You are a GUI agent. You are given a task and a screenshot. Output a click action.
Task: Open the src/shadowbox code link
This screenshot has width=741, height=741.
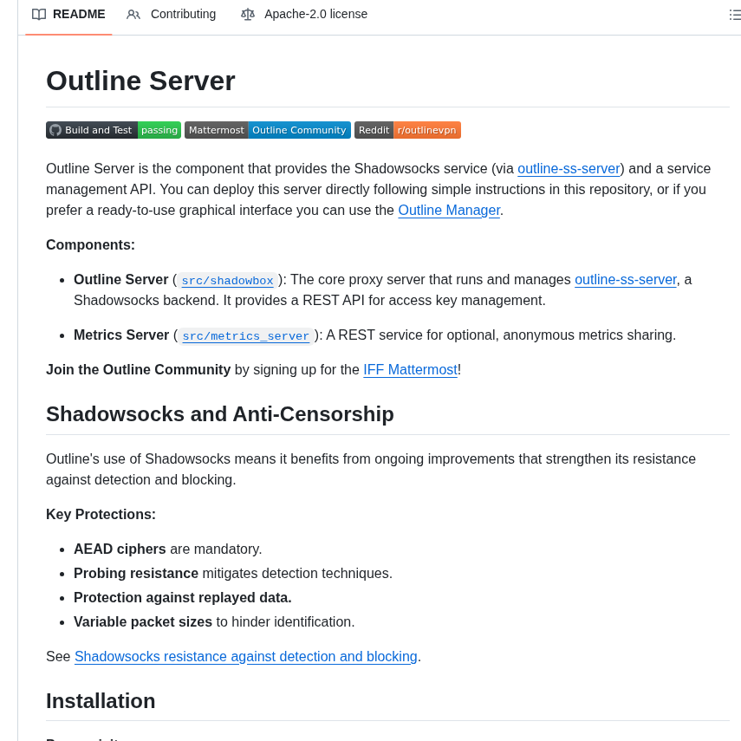[227, 280]
